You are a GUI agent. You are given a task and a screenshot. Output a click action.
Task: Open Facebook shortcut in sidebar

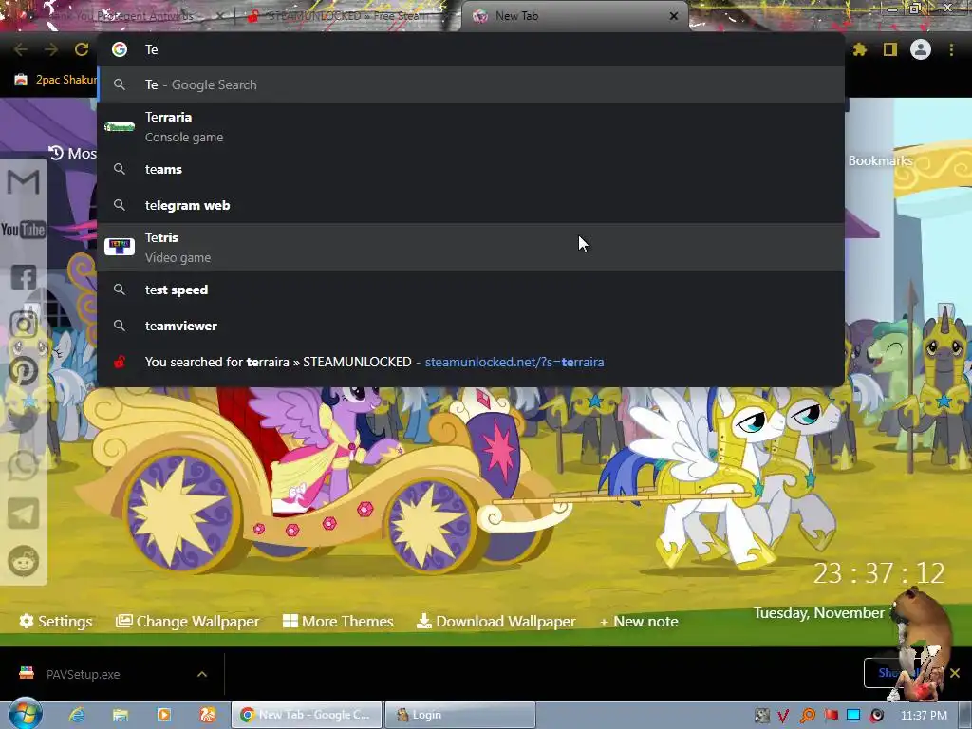pyautogui.click(x=24, y=277)
